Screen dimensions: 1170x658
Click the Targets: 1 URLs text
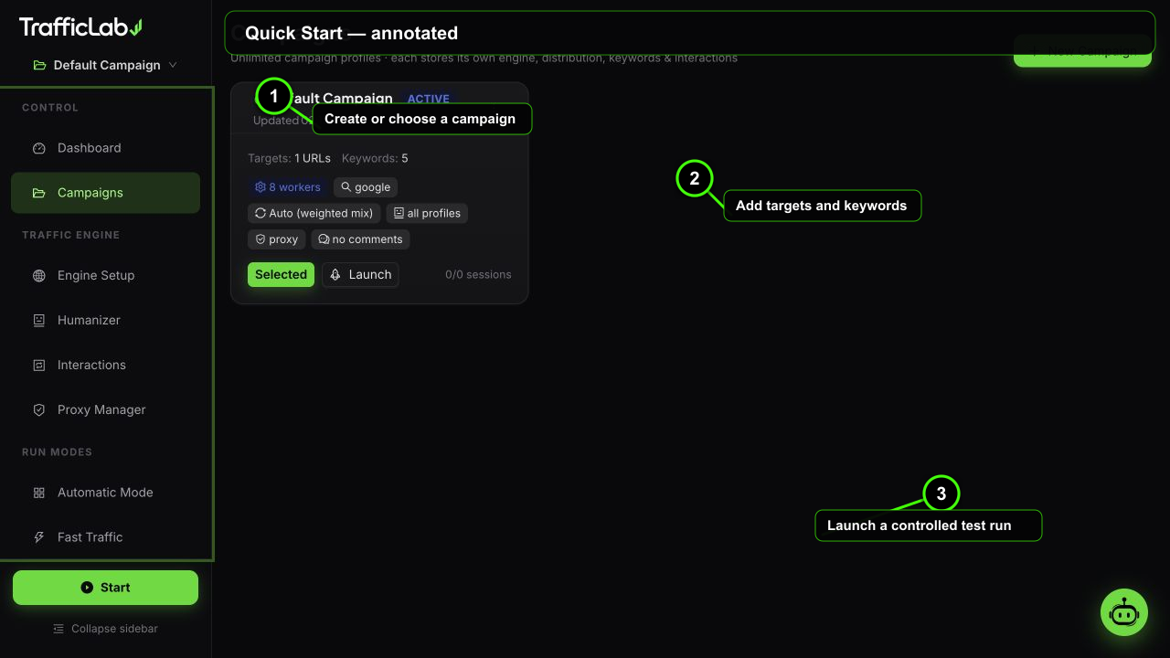[289, 158]
